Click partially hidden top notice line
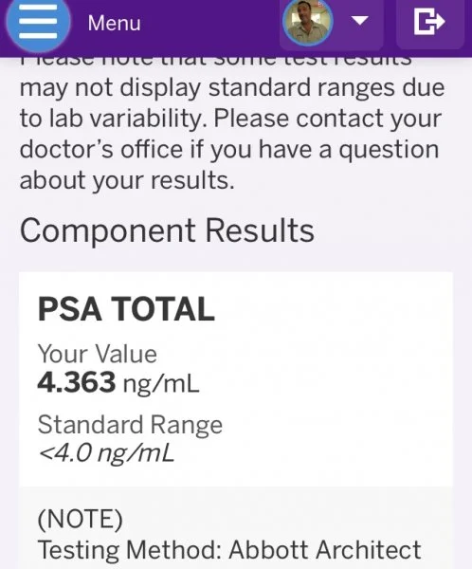This screenshot has height=569, width=472. point(216,62)
